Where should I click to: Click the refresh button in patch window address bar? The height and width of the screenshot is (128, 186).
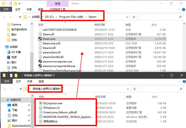135,89
